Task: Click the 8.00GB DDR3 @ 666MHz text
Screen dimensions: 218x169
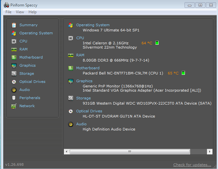Action: pyautogui.click(x=116, y=60)
